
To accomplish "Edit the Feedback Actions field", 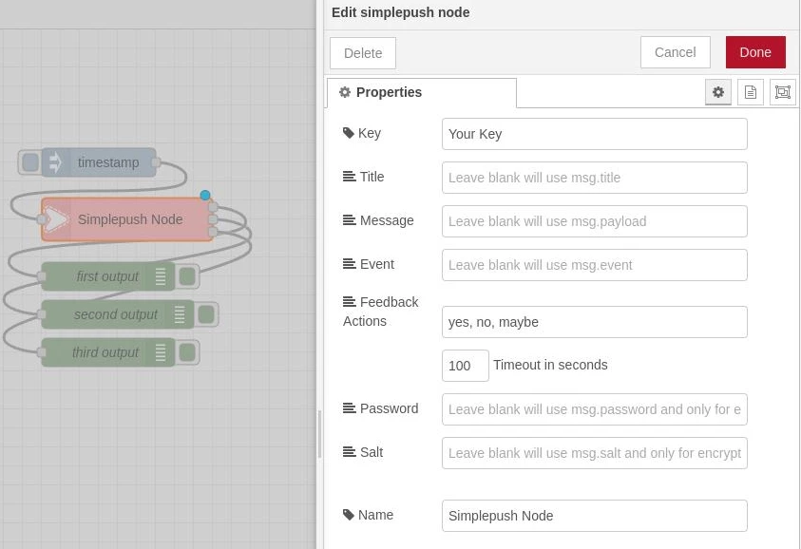I will [594, 322].
